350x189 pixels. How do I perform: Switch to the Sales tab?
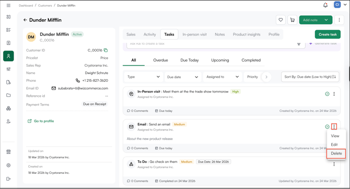click(131, 34)
